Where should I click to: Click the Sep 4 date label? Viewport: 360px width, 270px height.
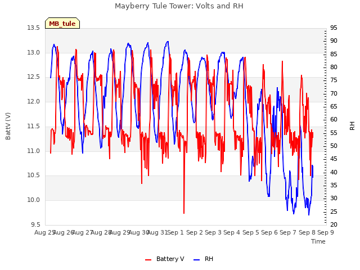click(x=232, y=232)
